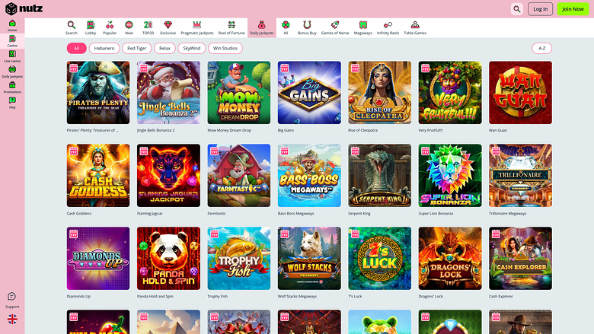Open Wolf Stacks Megaways thumbnail

pyautogui.click(x=309, y=259)
